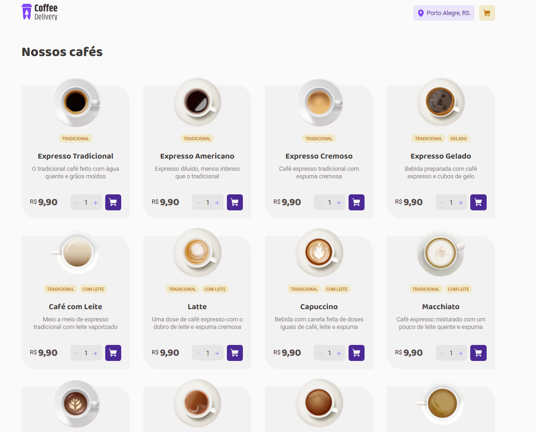Image resolution: width=536 pixels, height=432 pixels.
Task: Click the Capuccino coffee cup image
Action: point(319,252)
